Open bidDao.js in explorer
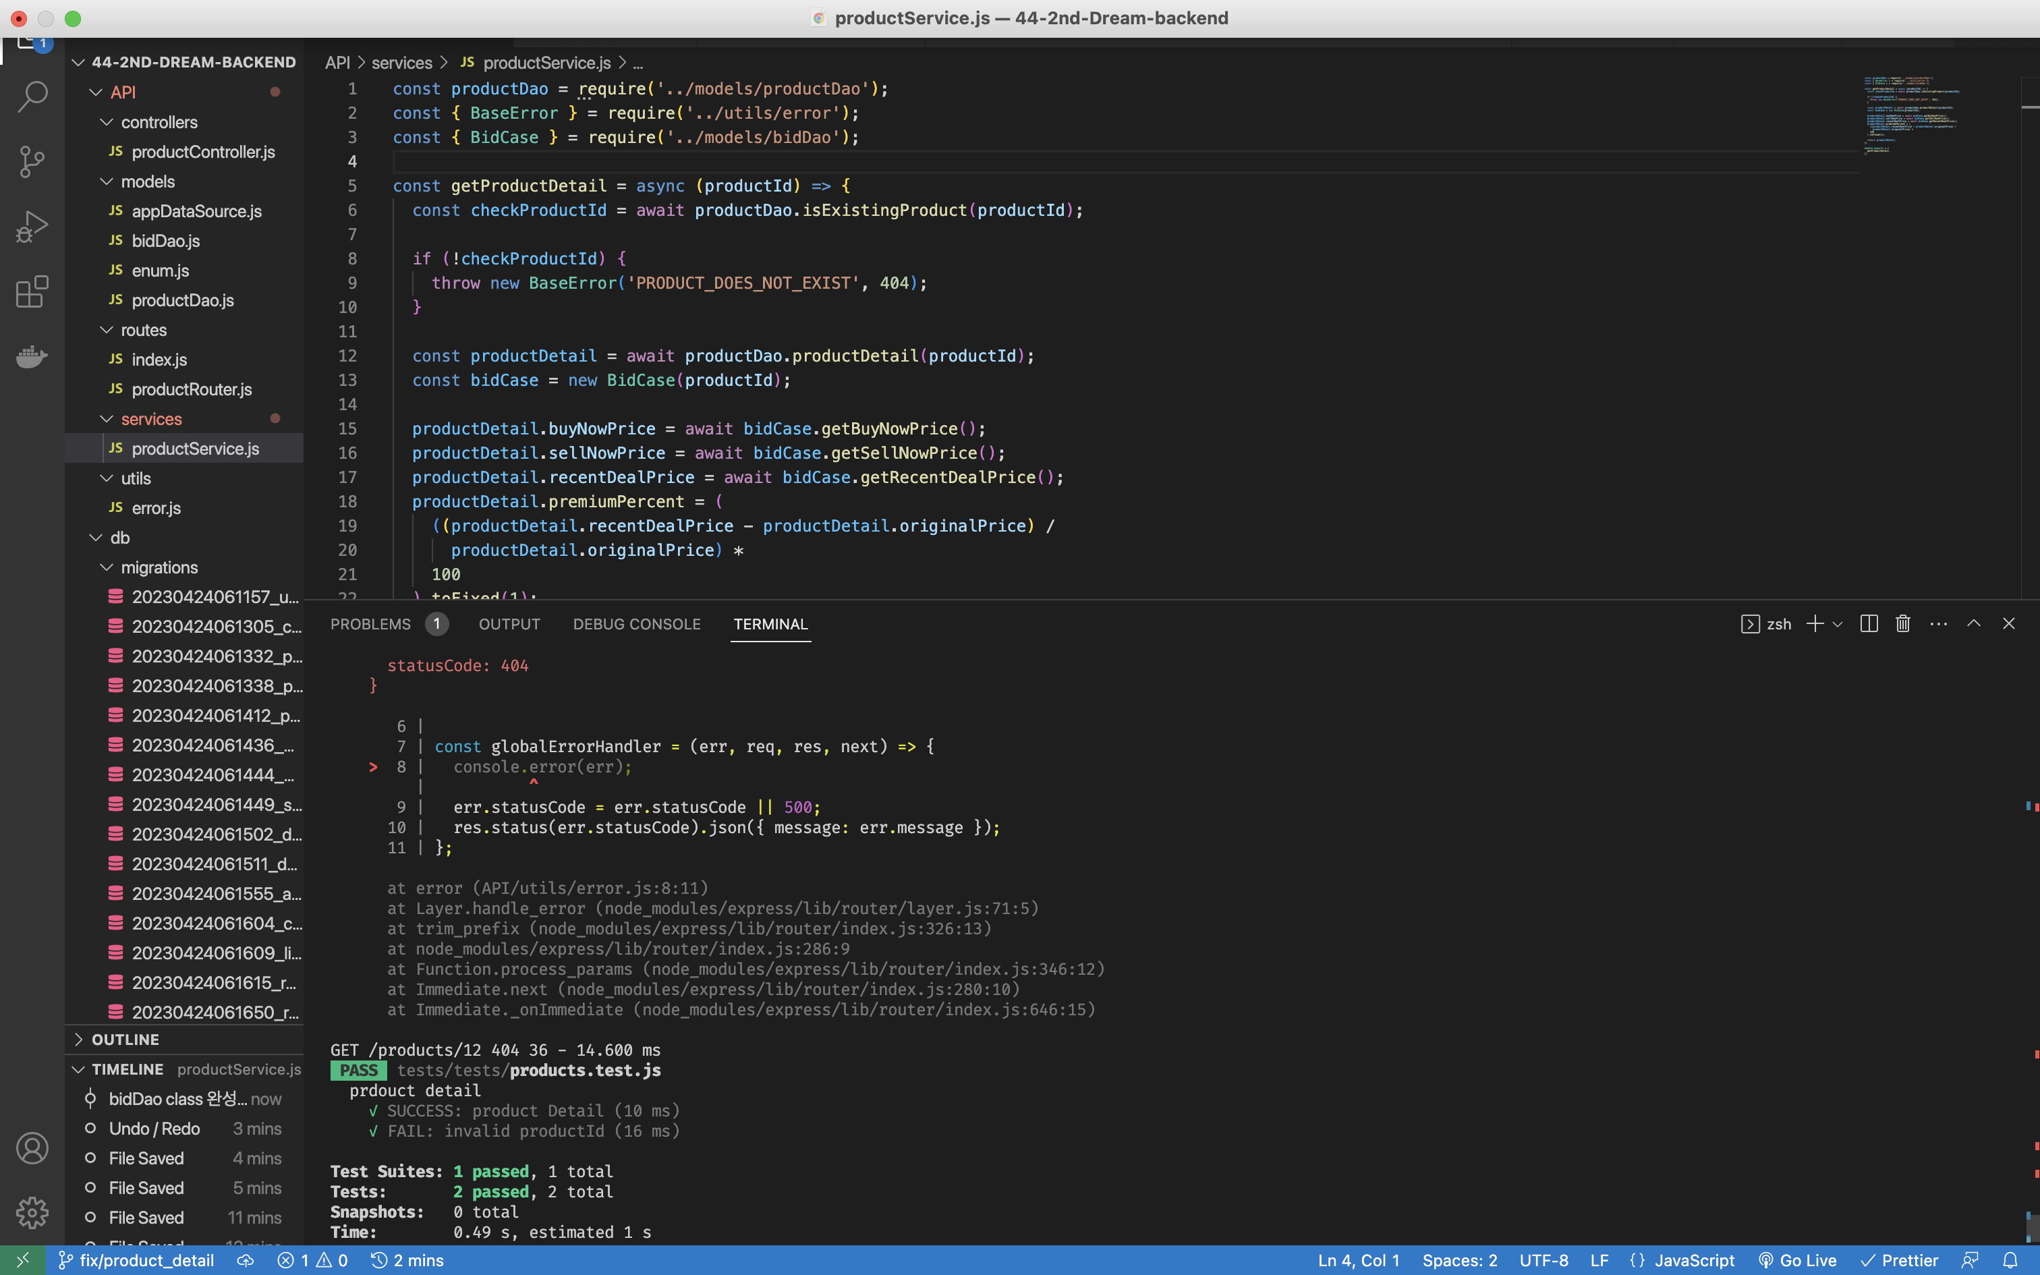 coord(165,242)
